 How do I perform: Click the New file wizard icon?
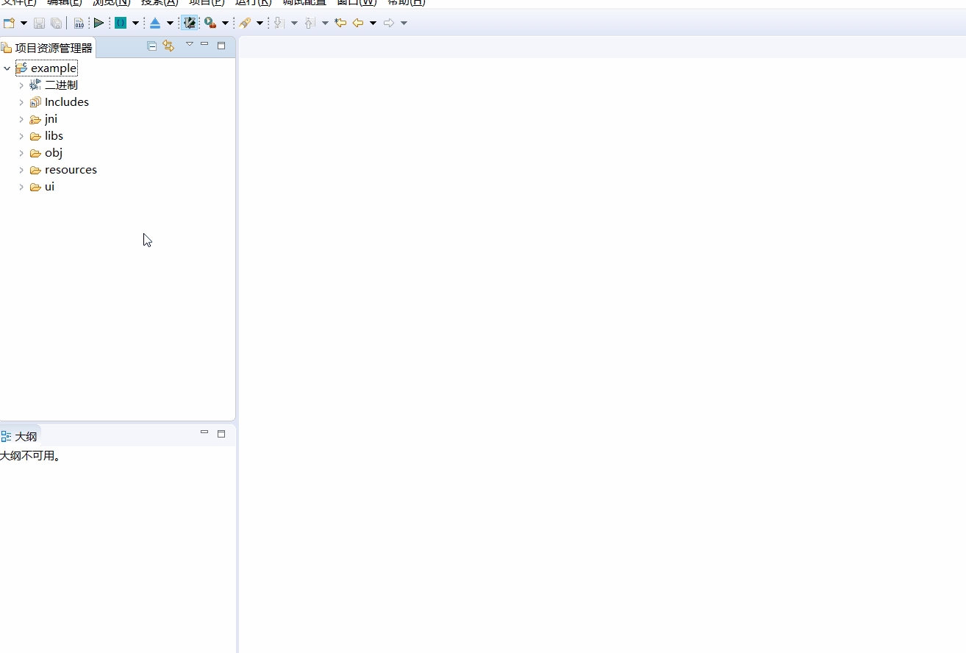point(10,23)
